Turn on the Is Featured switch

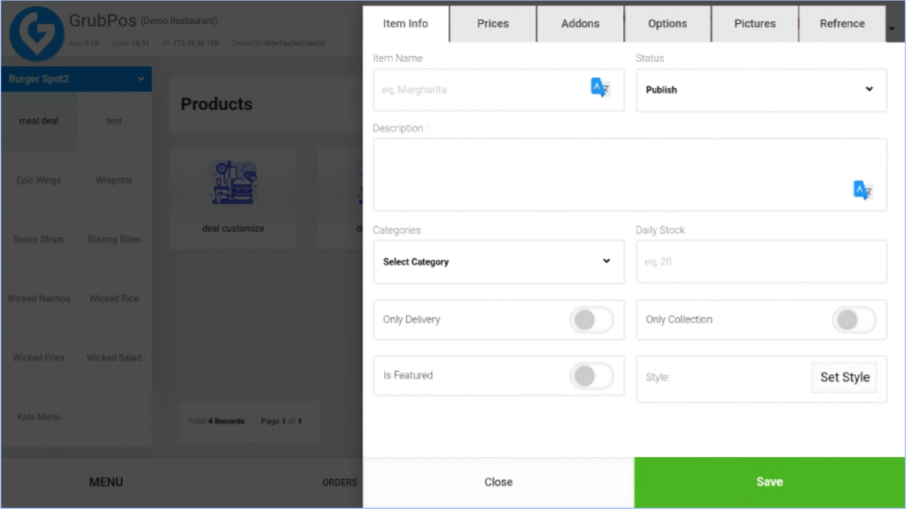click(591, 376)
